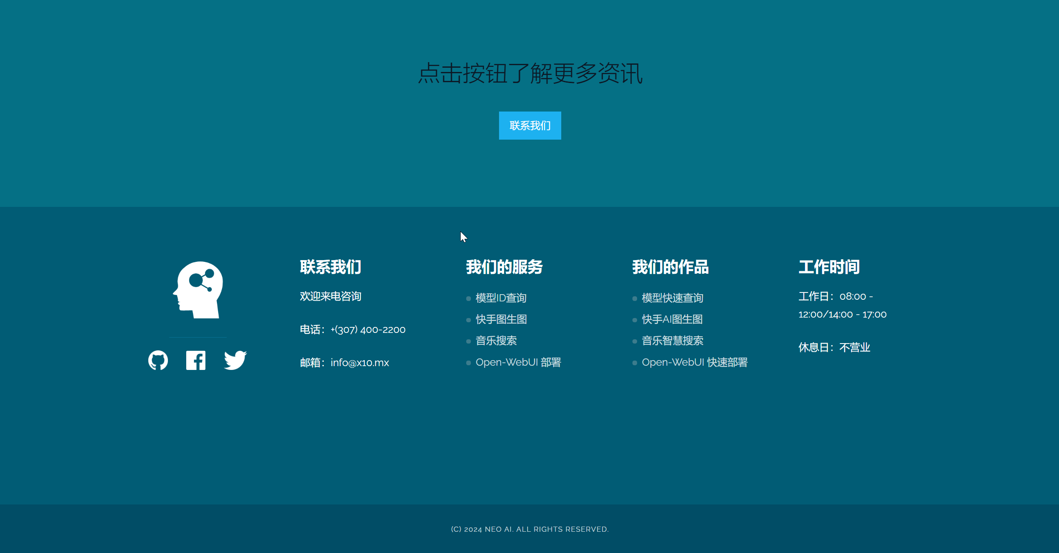
Task: Click the head-shaped Neo AI logo
Action: [198, 290]
